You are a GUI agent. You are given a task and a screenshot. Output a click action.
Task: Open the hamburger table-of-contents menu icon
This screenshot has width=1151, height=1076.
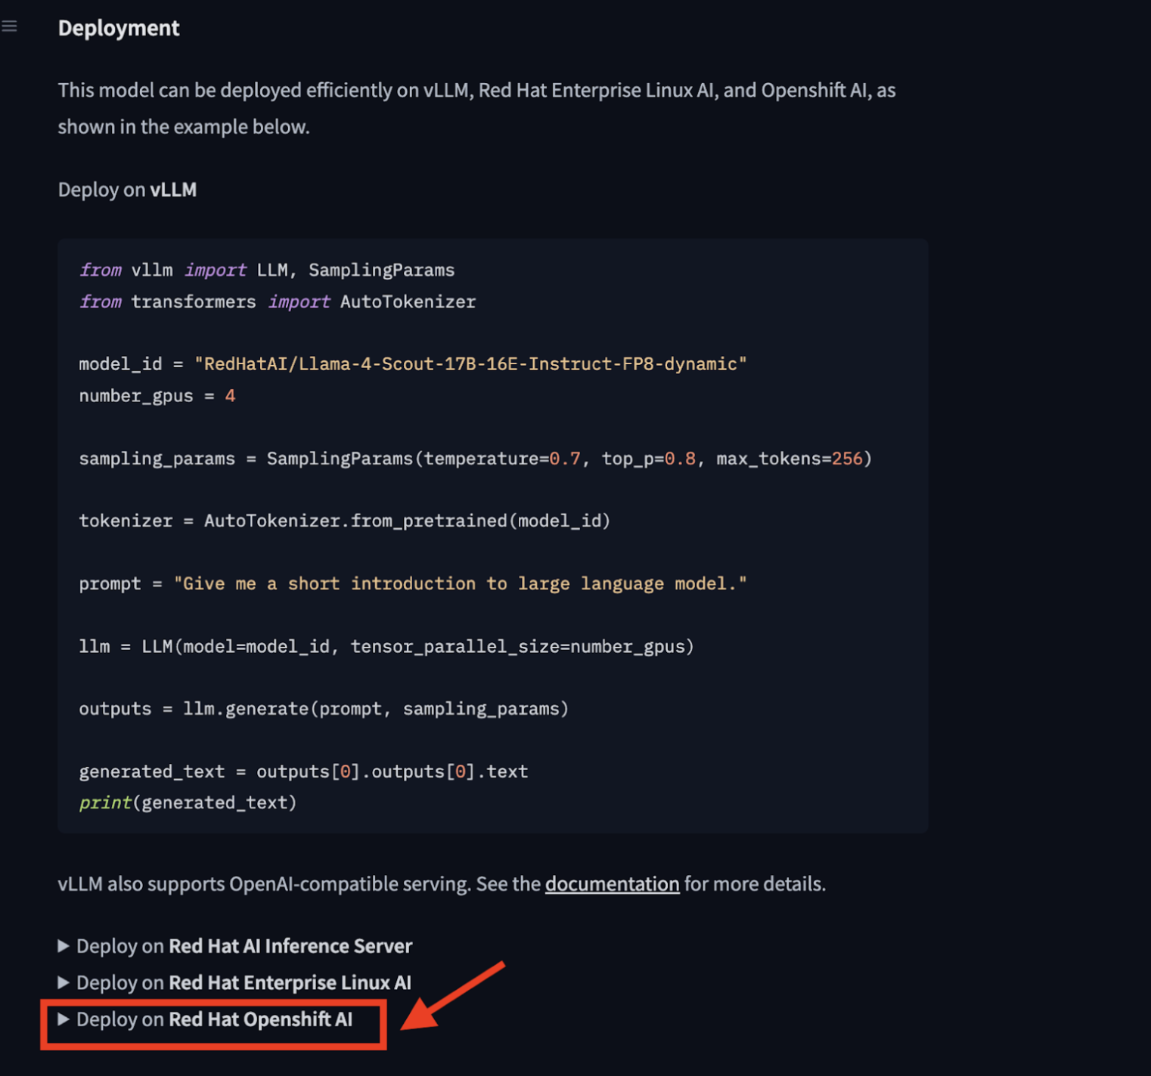coord(9,26)
